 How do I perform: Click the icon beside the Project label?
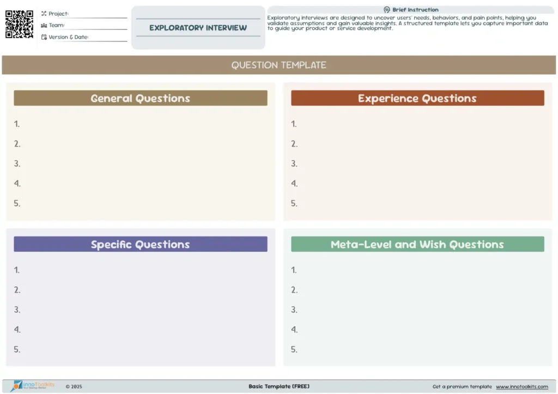point(44,14)
